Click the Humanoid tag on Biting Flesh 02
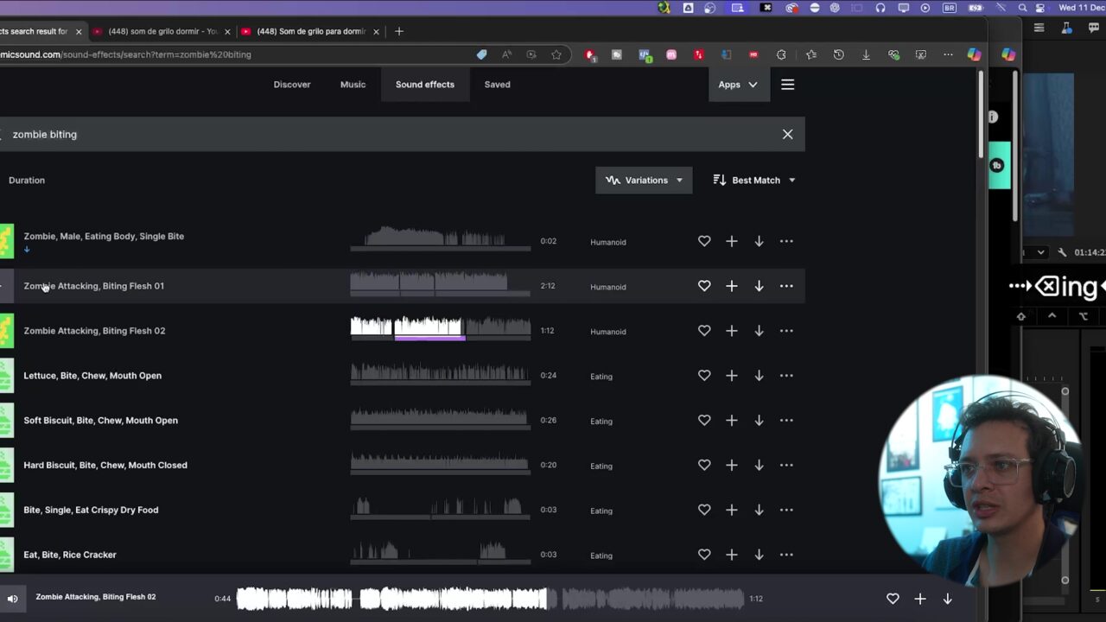This screenshot has height=622, width=1106. tap(607, 332)
